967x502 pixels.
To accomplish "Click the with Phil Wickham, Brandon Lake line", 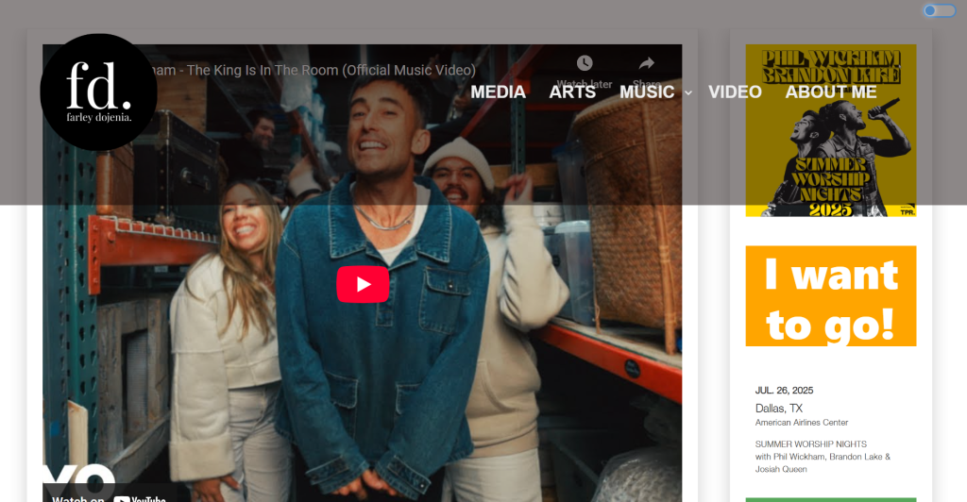I will (823, 457).
